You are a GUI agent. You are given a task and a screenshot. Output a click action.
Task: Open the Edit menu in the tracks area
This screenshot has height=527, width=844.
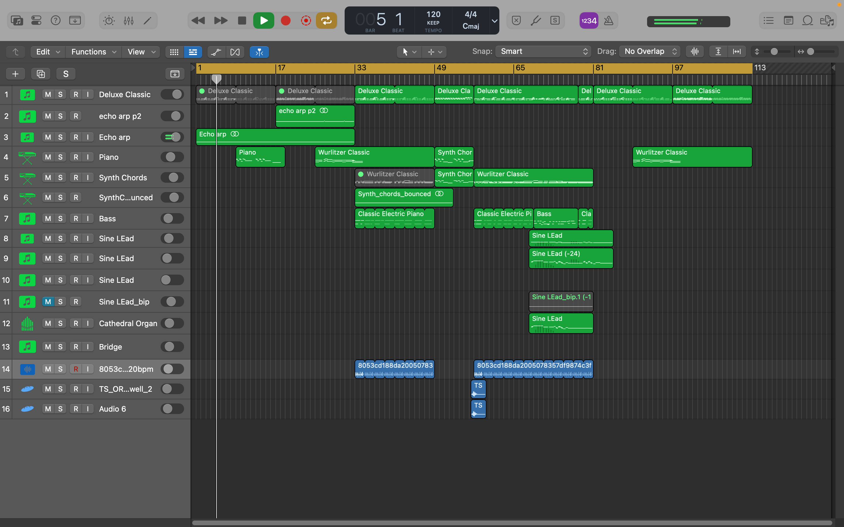click(x=47, y=52)
